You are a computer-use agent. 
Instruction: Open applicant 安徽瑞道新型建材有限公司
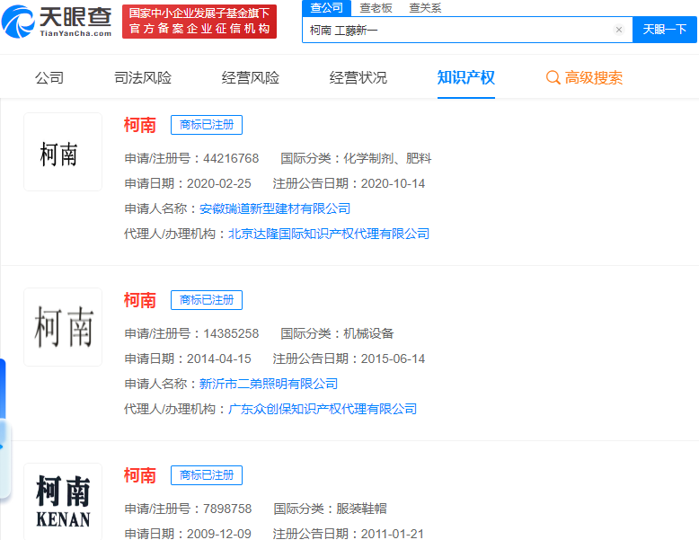tap(275, 208)
